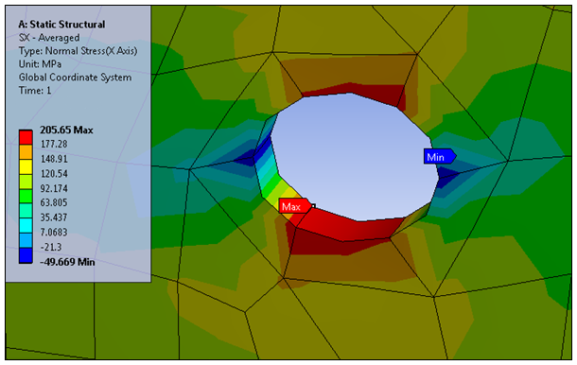This screenshot has height=365, width=577.
Task: Click the '177.28' legend value
Action: click(x=54, y=144)
